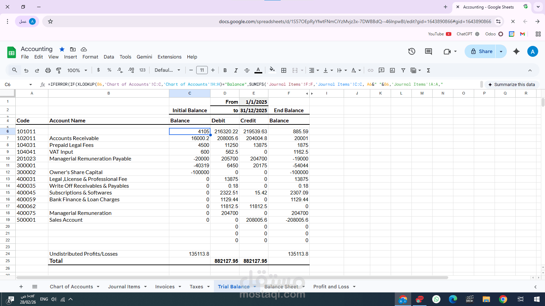Open the Extensions menu
Viewport: 545px width, 306px height.
click(170, 57)
